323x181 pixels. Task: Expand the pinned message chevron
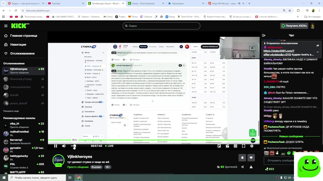coord(318,52)
